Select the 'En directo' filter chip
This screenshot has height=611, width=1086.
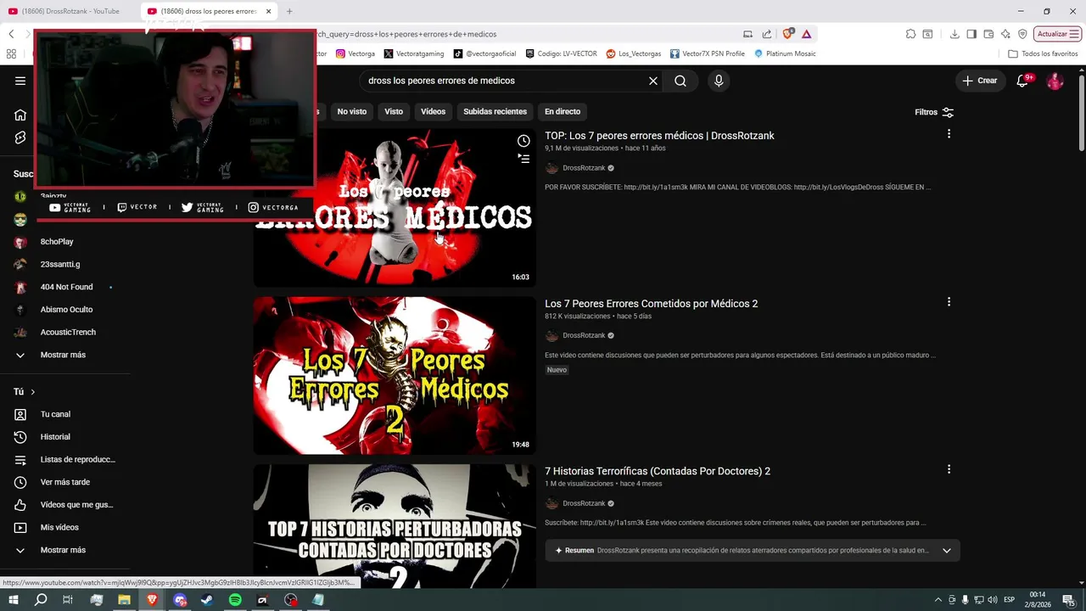pos(563,111)
